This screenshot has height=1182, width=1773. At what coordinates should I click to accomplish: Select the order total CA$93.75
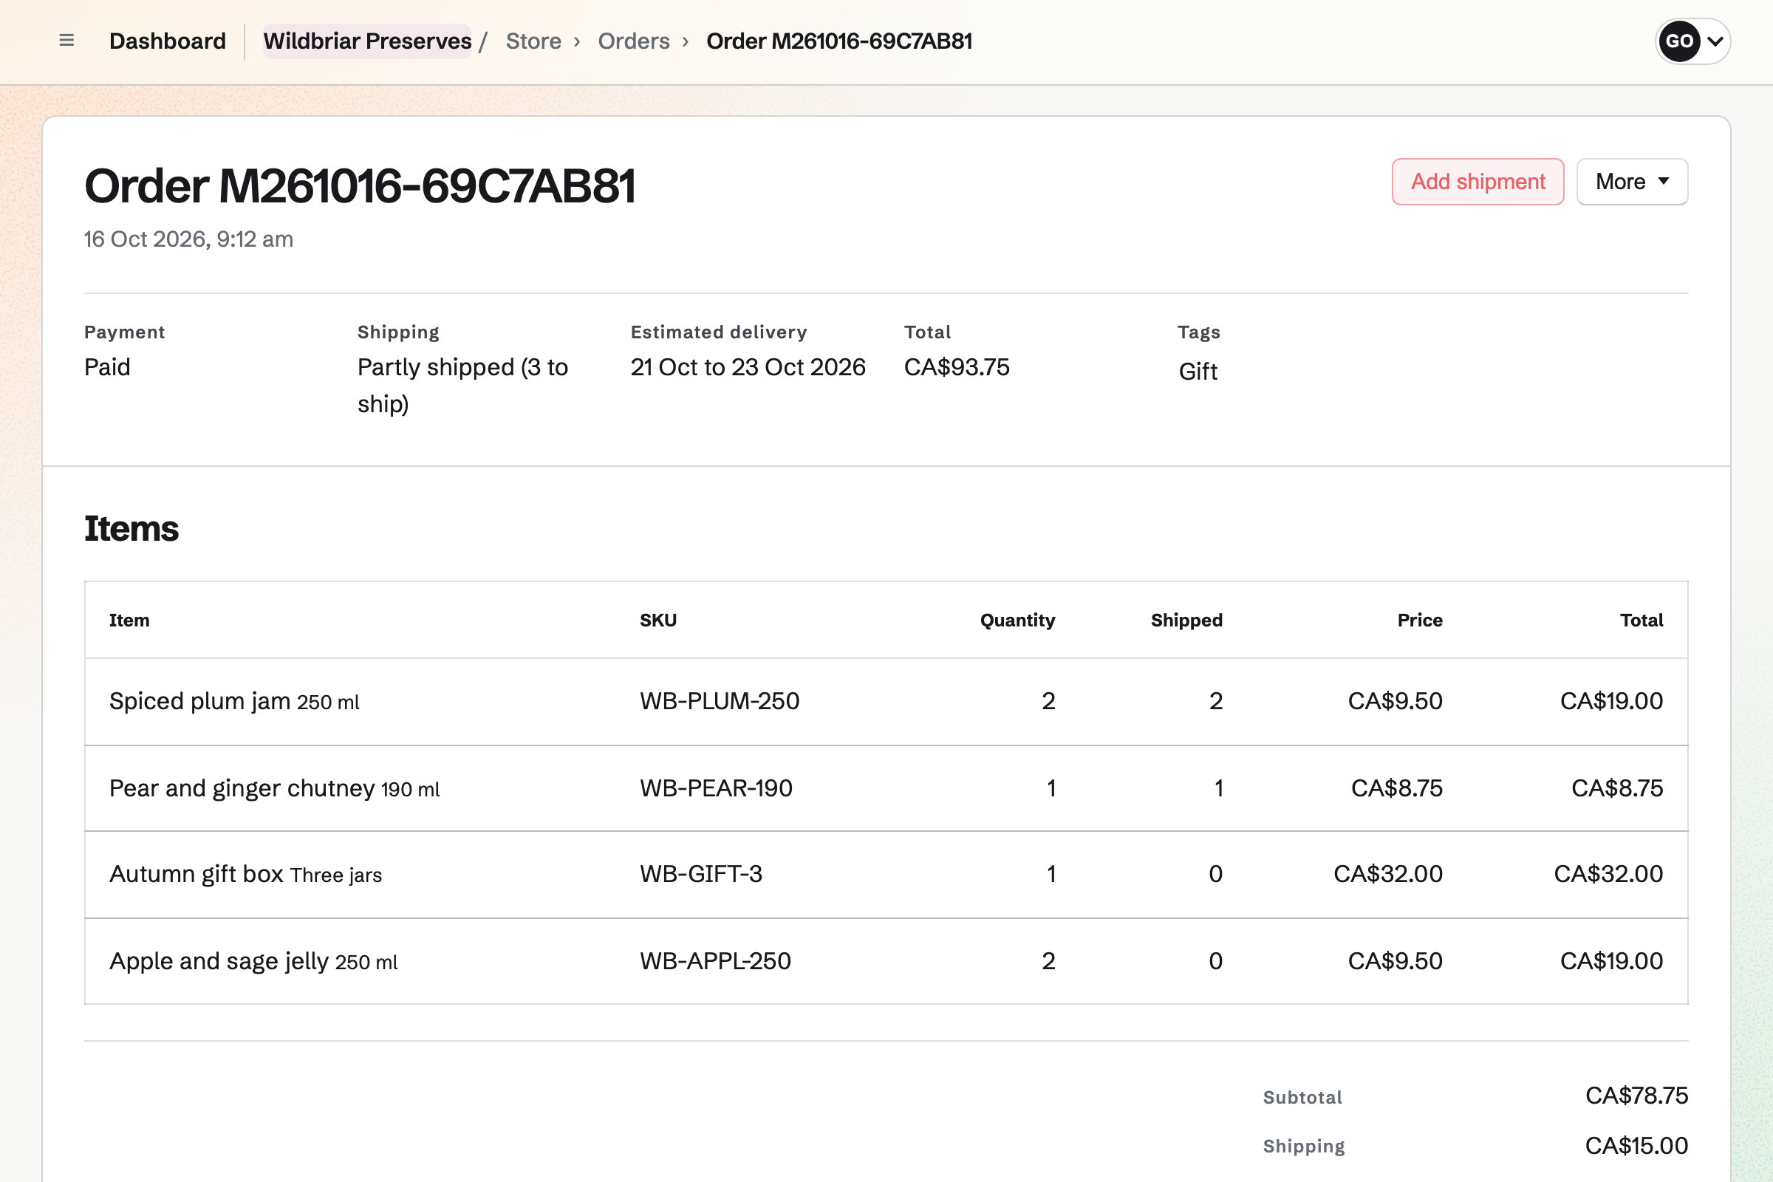pos(957,367)
